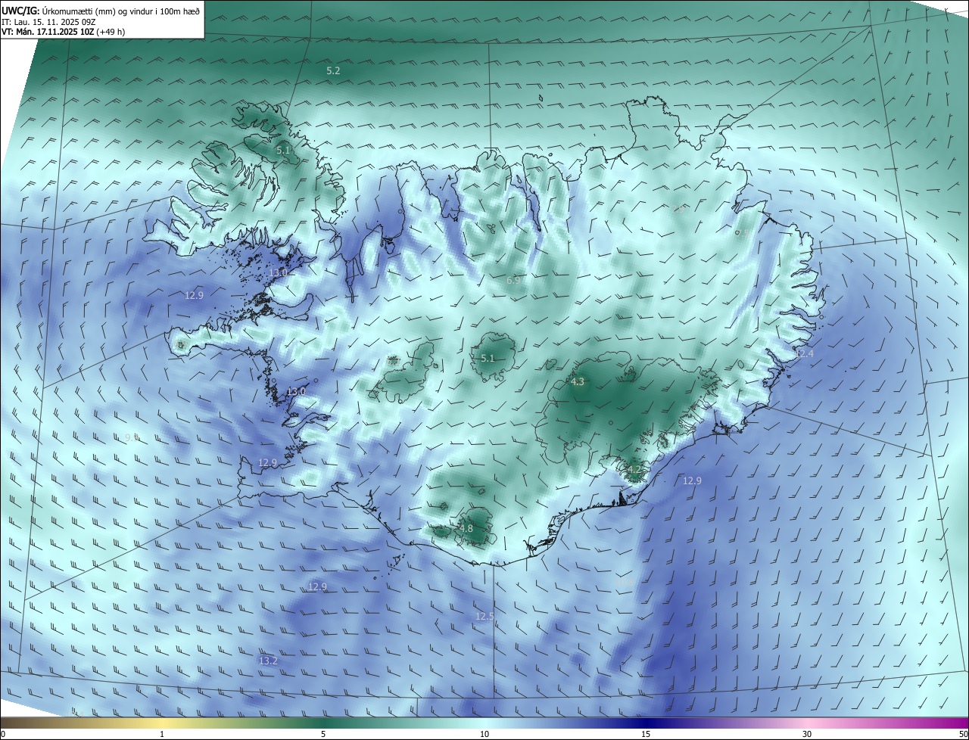The image size is (969, 740).
Task: Click the 30 tick on the color scale
Action: click(x=807, y=735)
